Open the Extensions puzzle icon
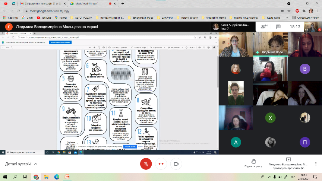322x181 pixels. pos(304,11)
